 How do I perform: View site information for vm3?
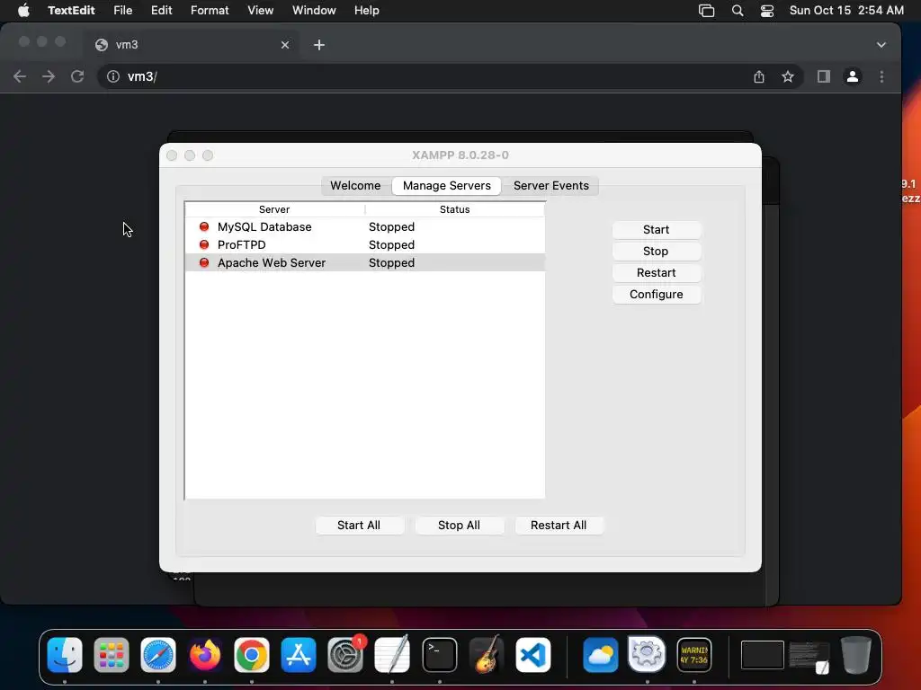[113, 76]
